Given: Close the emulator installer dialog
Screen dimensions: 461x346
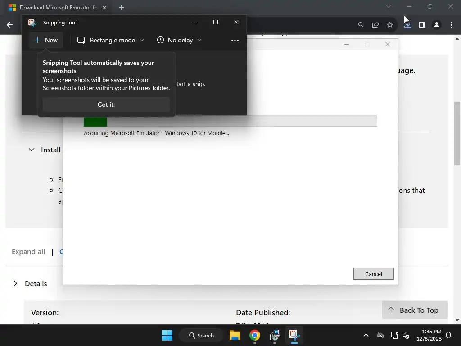Looking at the screenshot, I should click(388, 44).
